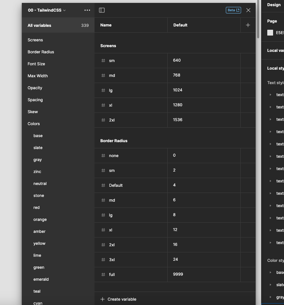284x305 pixels.
Task: Edit the value 1280 cell
Action: [204, 105]
